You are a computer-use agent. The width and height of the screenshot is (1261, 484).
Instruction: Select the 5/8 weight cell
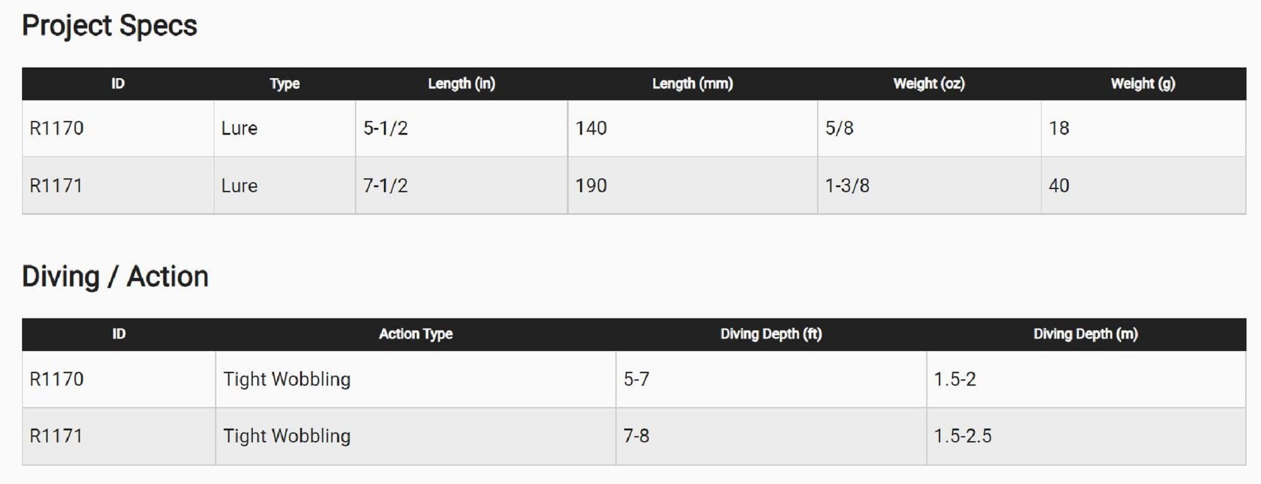pos(839,129)
